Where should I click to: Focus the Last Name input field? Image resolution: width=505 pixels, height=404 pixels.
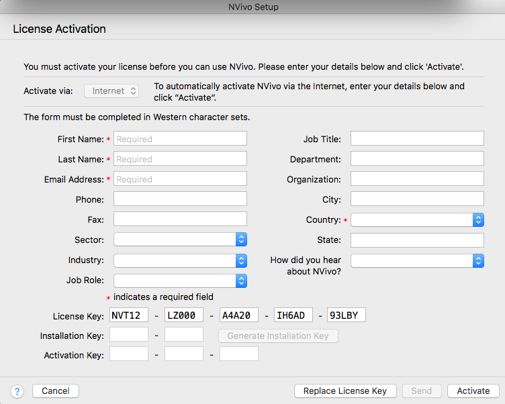click(x=180, y=159)
